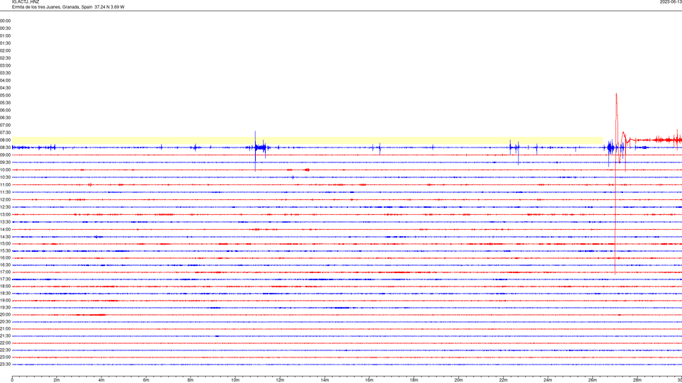Select the 12:00 trace time label

pos(5,199)
